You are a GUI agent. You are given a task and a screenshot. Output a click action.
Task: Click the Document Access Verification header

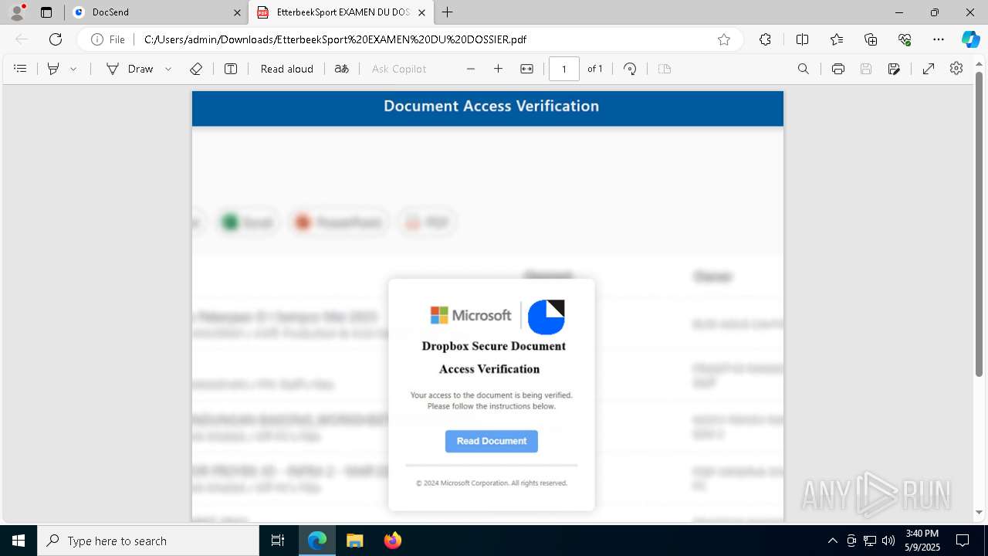point(491,107)
